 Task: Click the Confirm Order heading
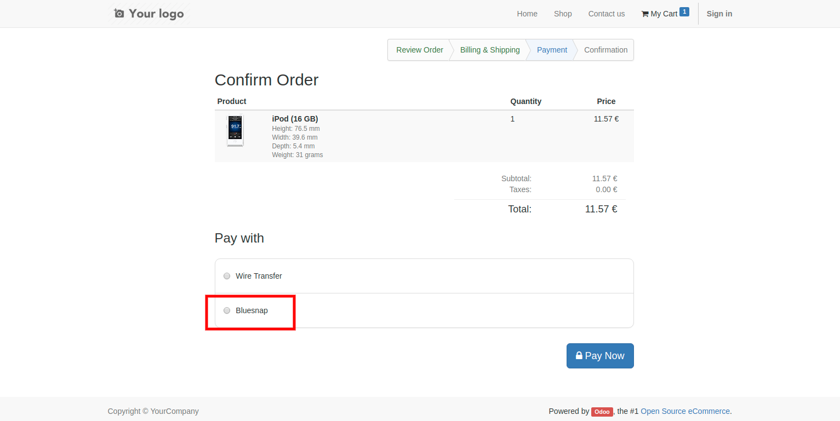click(x=266, y=80)
